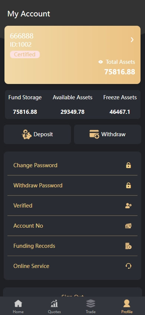Open the Home tab
Screen dimensions: 145x315
point(18,306)
